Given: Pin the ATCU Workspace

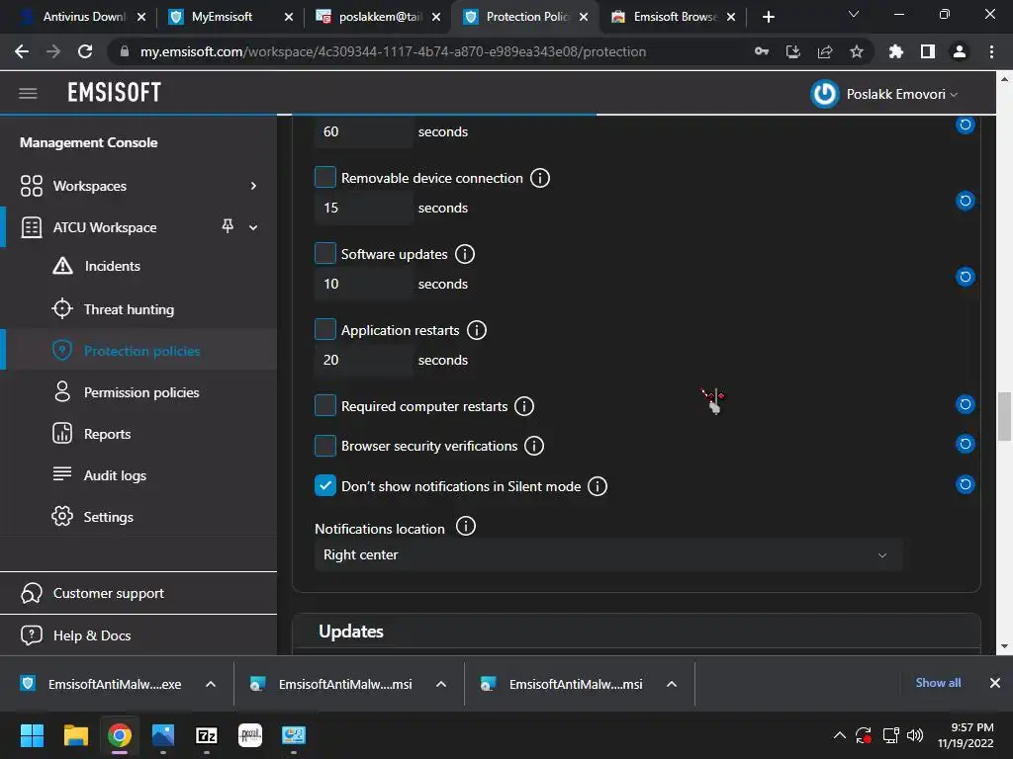Looking at the screenshot, I should (228, 226).
